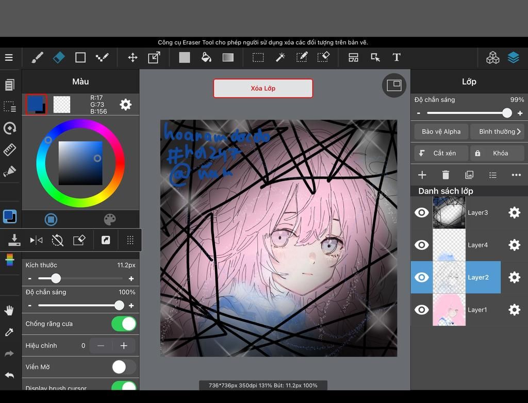
Task: Select the operation cursor tool
Action: (375, 58)
